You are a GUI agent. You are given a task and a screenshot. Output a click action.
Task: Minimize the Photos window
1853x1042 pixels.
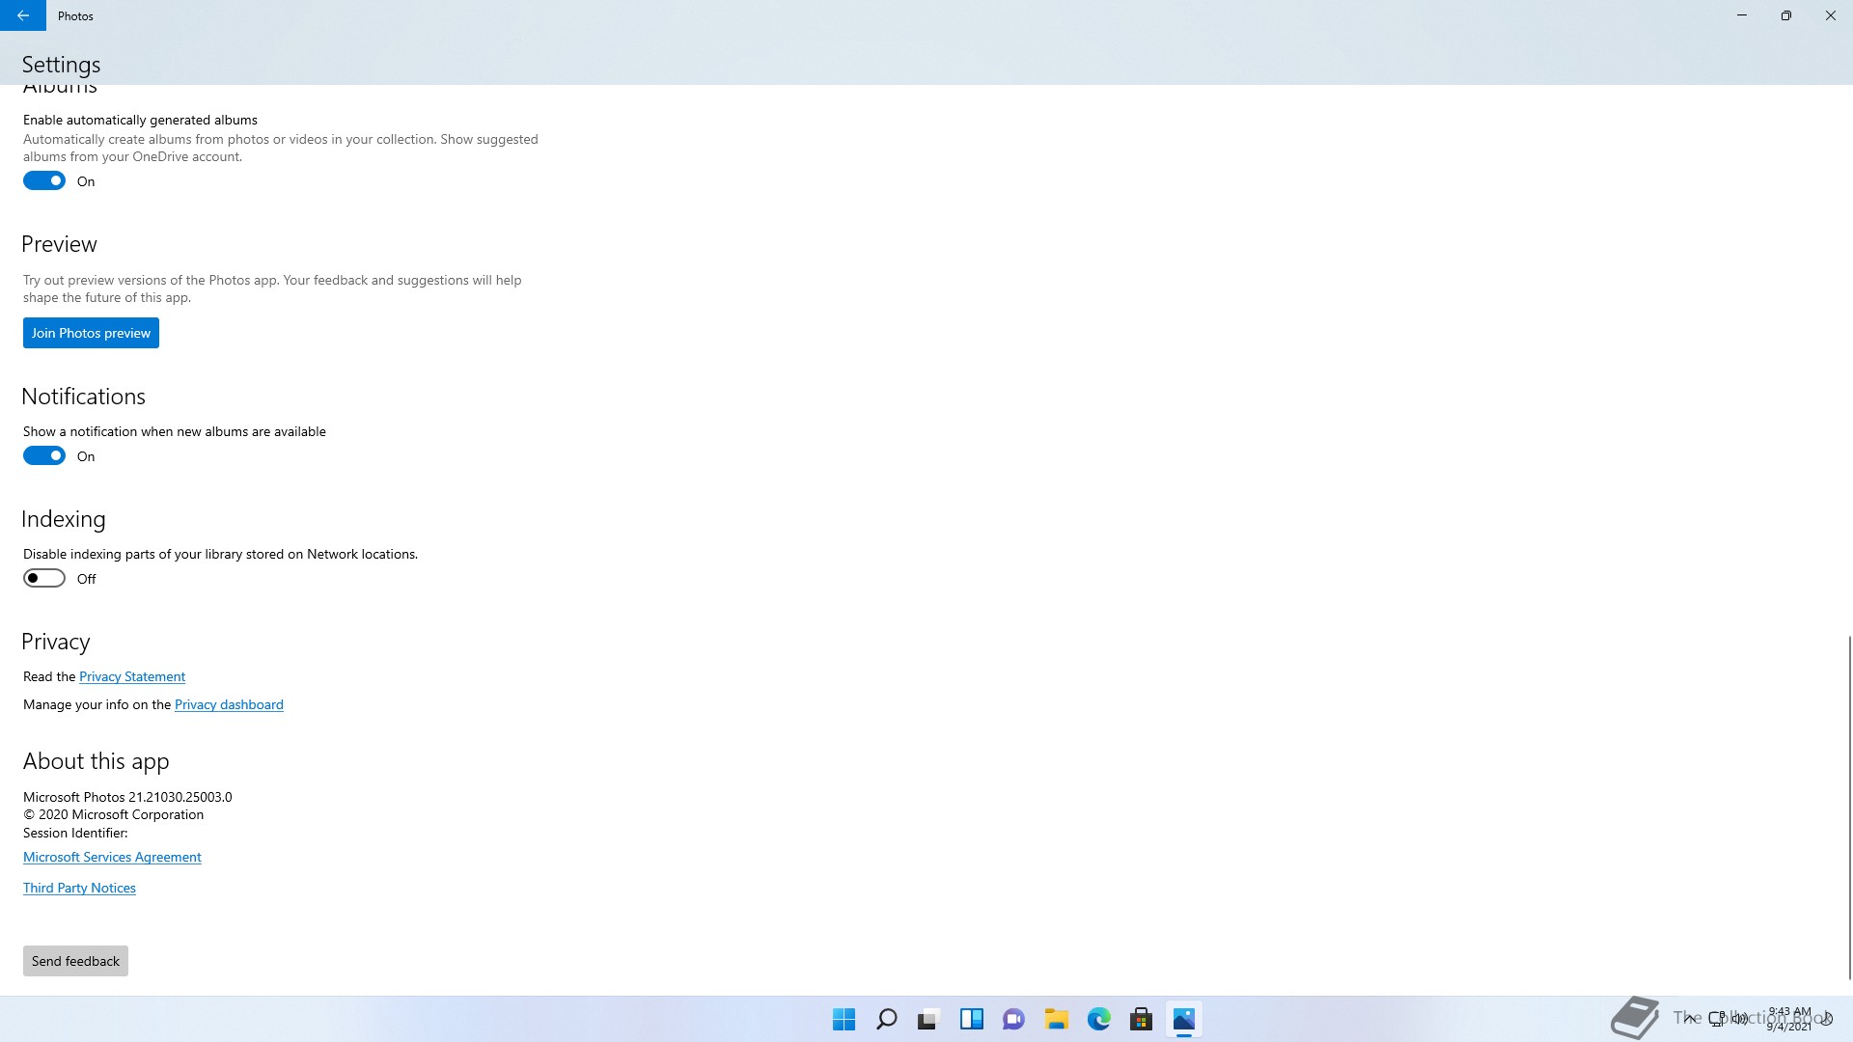click(1742, 15)
